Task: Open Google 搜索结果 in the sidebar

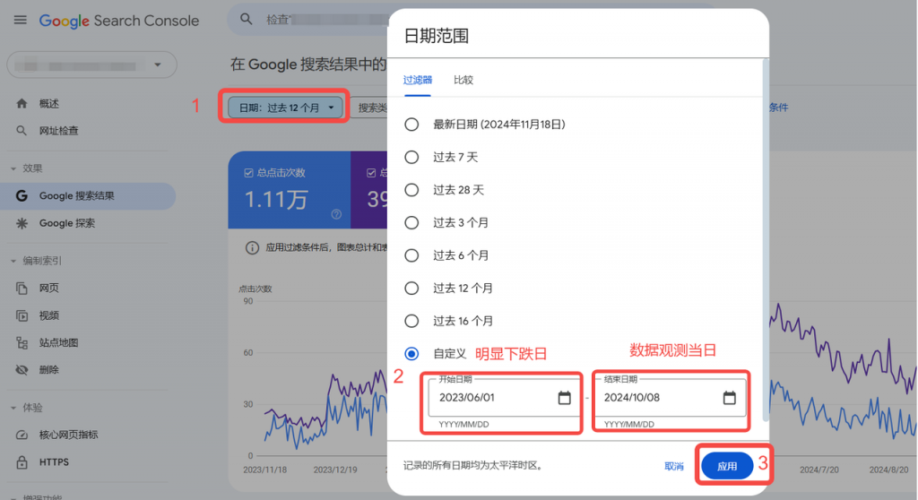Action: (x=88, y=196)
